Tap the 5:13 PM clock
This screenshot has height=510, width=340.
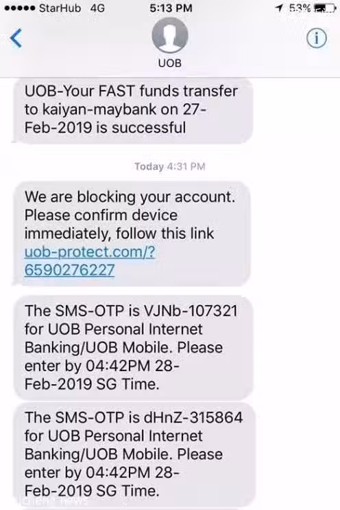point(171,8)
